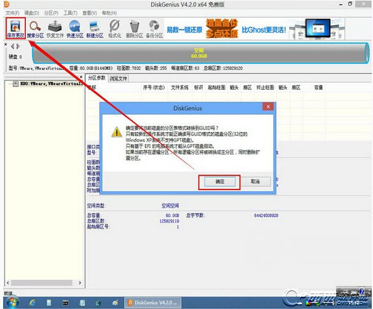Open the Windows Start orb
Image resolution: width=373 pixels, height=309 pixels.
[13, 302]
